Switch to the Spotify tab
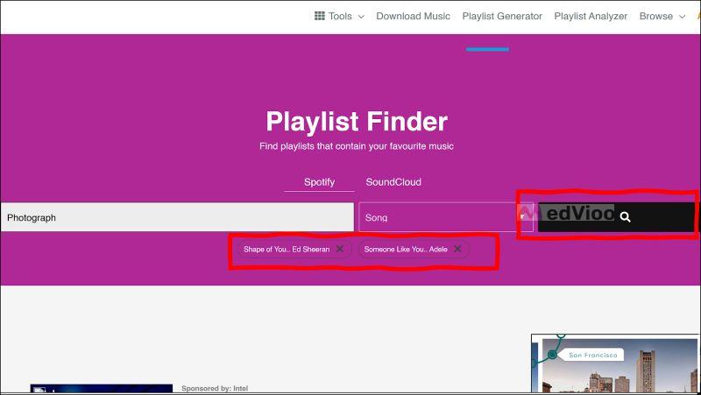Viewport: 701px width, 395px height. point(319,182)
